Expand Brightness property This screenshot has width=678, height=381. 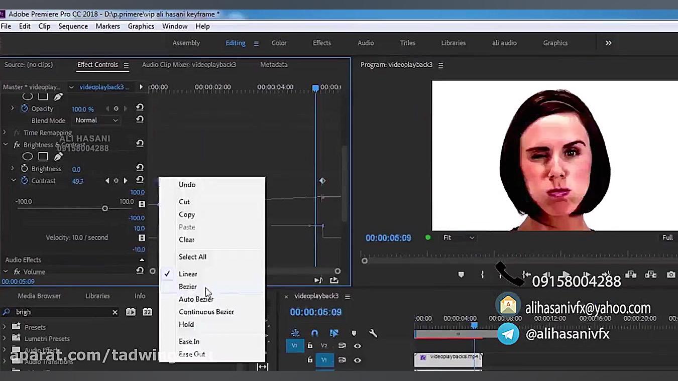click(x=13, y=169)
